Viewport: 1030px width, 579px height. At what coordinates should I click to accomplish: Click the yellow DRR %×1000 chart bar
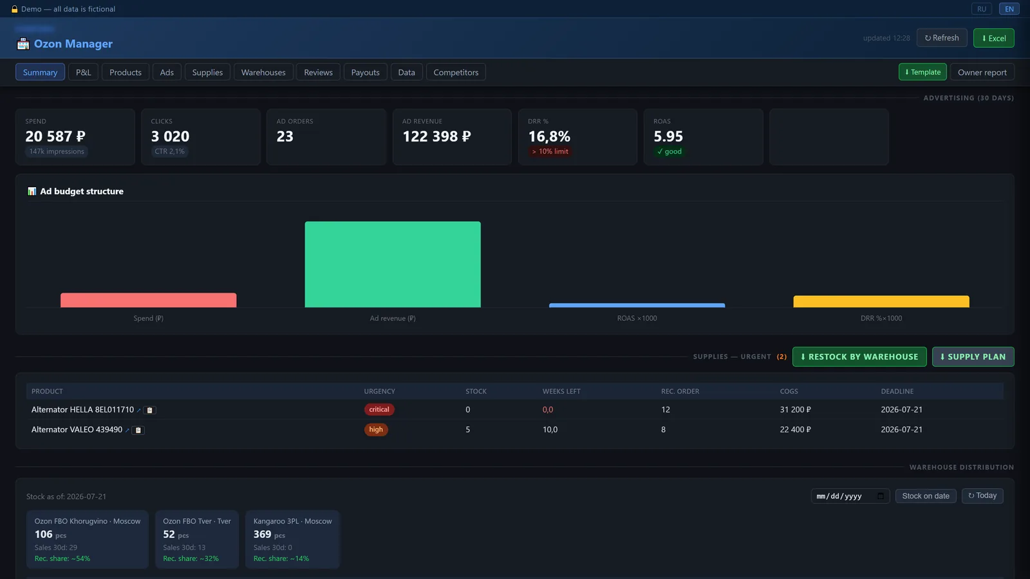[x=881, y=302]
